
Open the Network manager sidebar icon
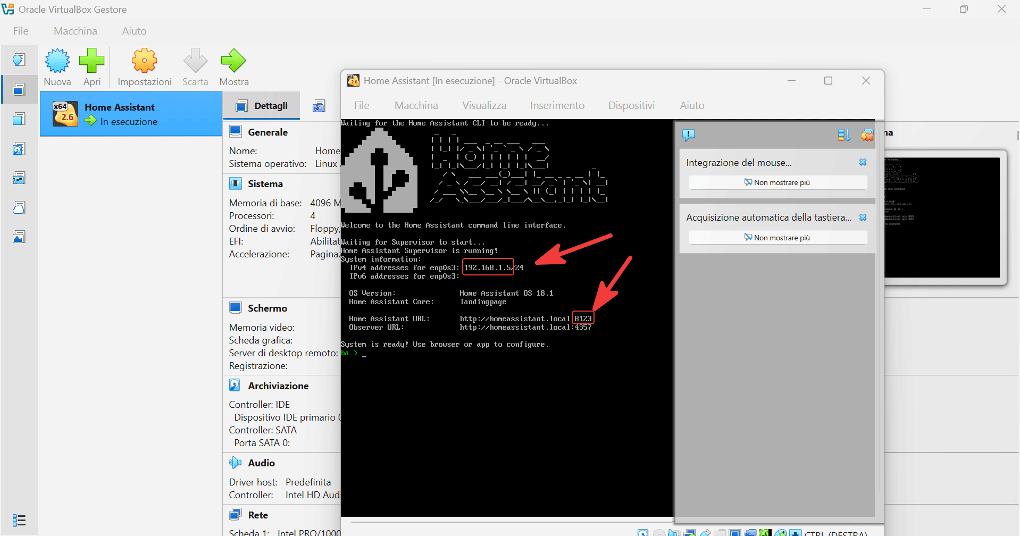pos(19,178)
